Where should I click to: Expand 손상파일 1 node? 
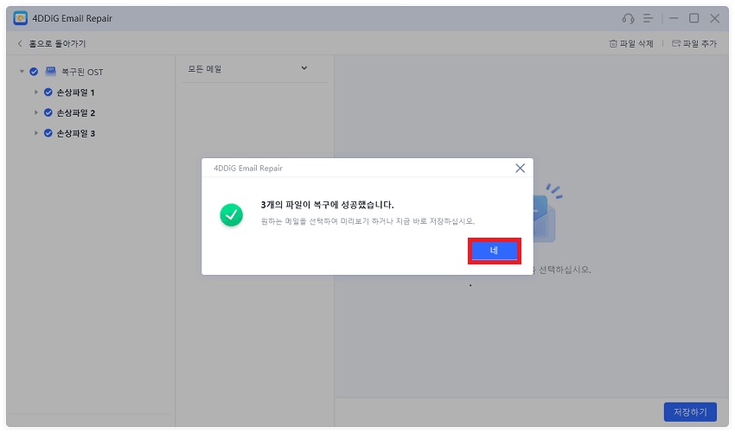(x=35, y=92)
